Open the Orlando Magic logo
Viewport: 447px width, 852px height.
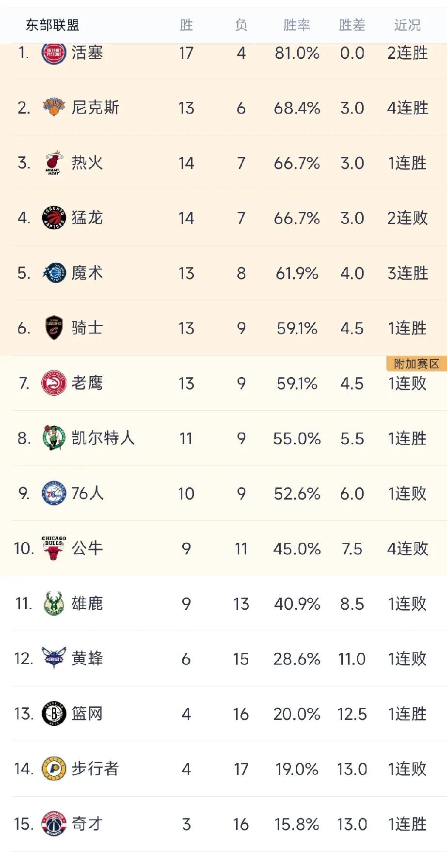[x=54, y=273]
